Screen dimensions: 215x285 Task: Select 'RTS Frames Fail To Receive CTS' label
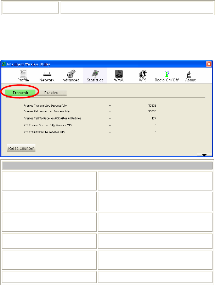tap(44, 132)
